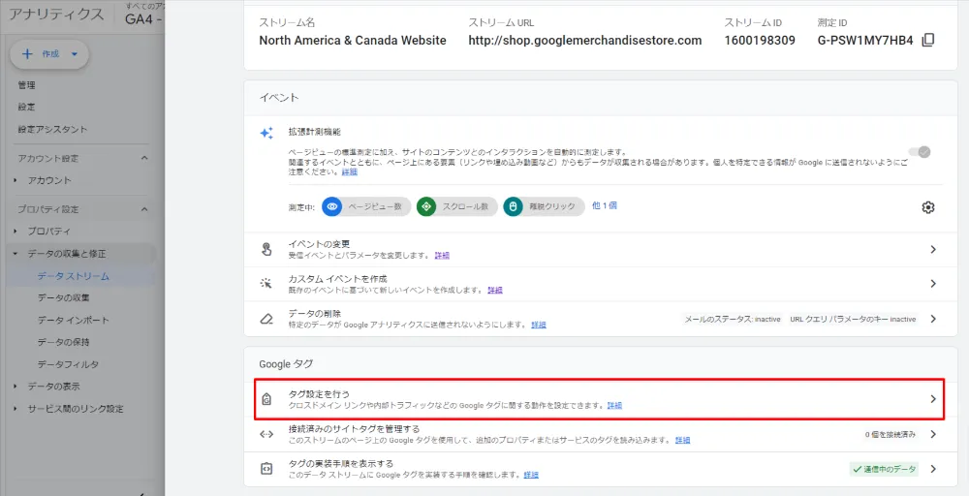The image size is (969, 496).
Task: Open カスタム イベントを作成 row
Action: click(x=601, y=284)
